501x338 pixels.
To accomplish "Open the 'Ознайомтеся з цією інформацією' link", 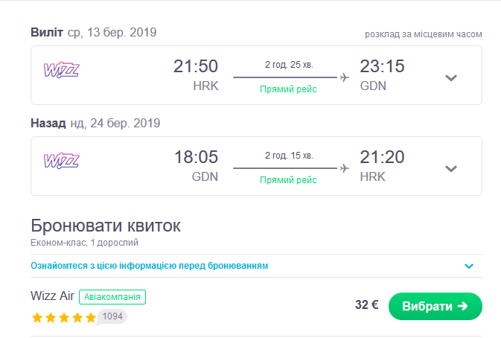I will [149, 266].
